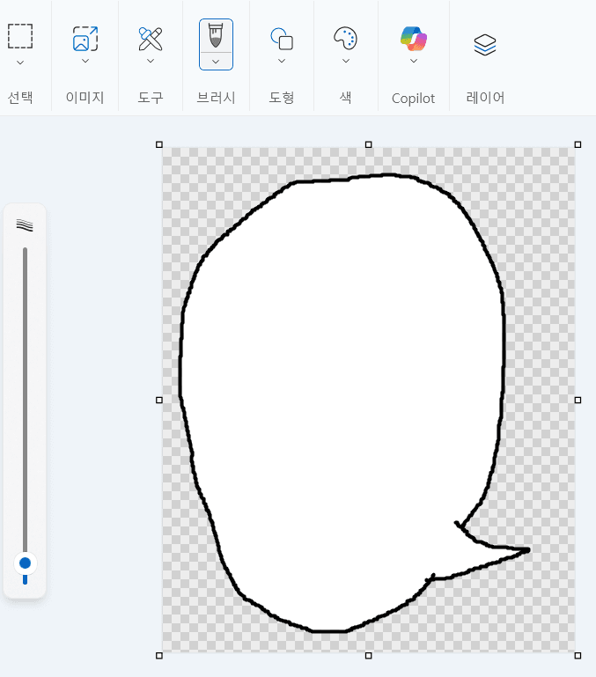The image size is (596, 677).
Task: Click the left-middle canvas resize handle
Action: click(159, 401)
